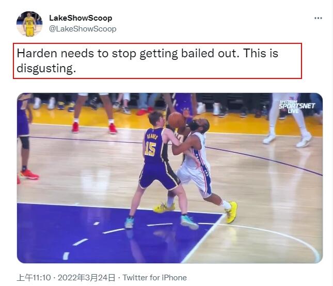Click the Spectrum SportsNet Live watermark

(x=296, y=106)
